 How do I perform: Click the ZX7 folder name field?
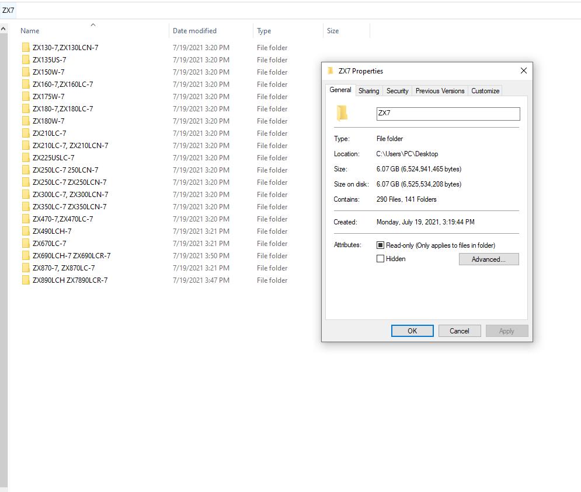tap(448, 114)
